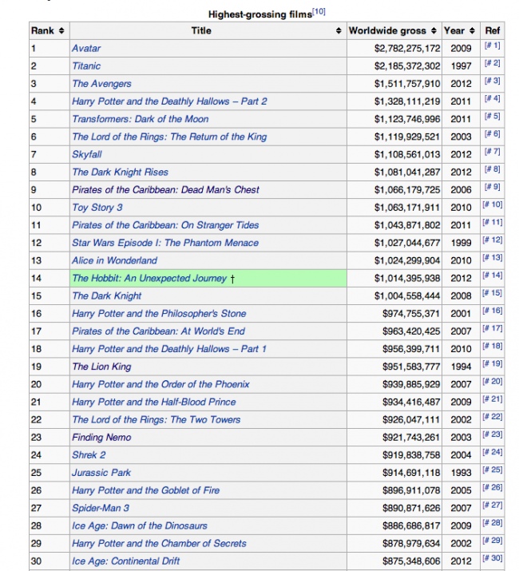Image resolution: width=519 pixels, height=571 pixels.
Task: Open The Dark Knight link in row 15
Action: click(107, 295)
